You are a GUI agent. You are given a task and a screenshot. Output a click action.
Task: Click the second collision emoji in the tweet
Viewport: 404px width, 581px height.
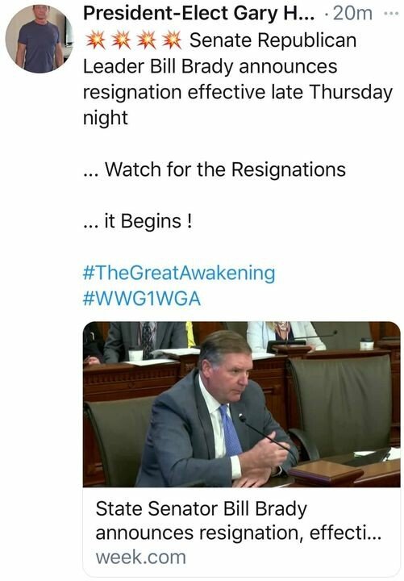pyautogui.click(x=121, y=40)
